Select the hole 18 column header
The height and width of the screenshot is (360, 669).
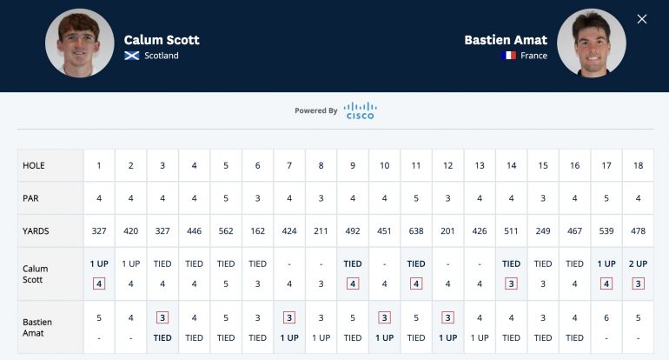coord(638,165)
